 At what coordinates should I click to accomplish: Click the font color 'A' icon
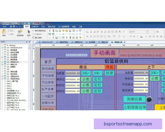point(141,36)
